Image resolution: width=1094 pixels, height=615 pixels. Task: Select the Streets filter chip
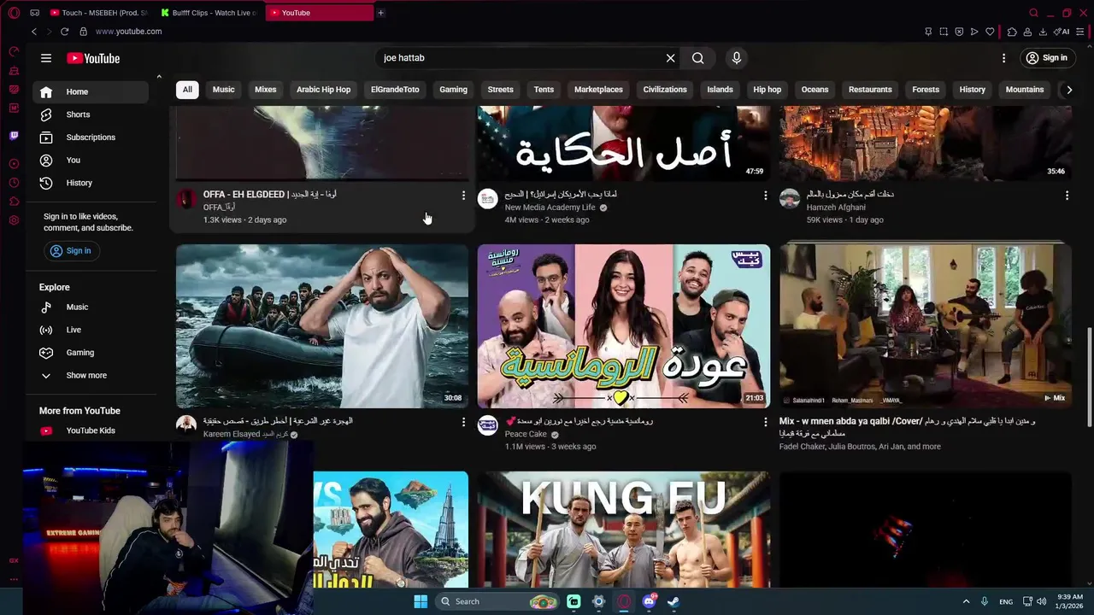pos(500,90)
